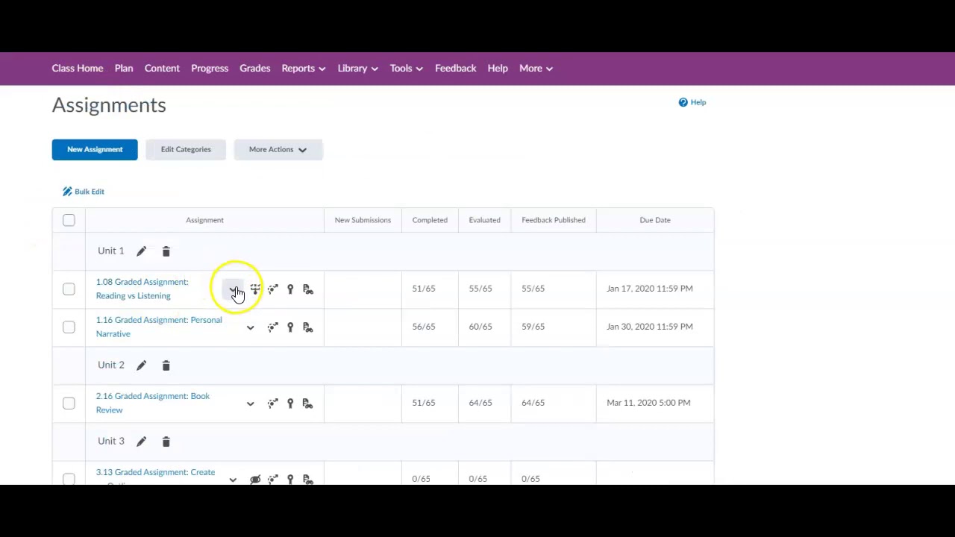Click the Jan 17, 2020 11:59 PM due date
The width and height of the screenshot is (955, 537).
650,289
